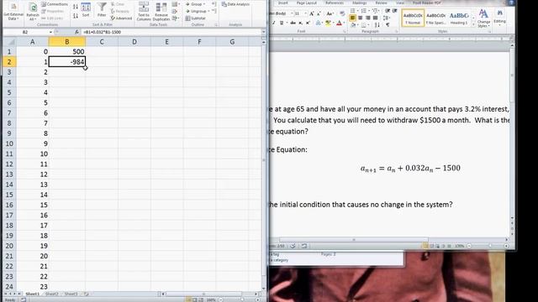
Task: Switch to Sheet1 tab in Excel
Action: [33, 294]
